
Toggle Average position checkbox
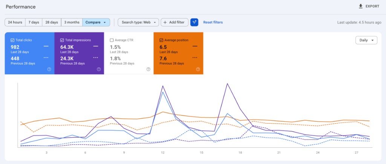(x=161, y=40)
